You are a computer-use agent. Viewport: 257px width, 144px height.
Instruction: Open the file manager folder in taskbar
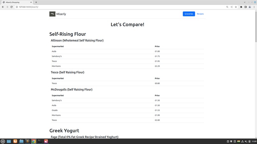click(x=21, y=141)
